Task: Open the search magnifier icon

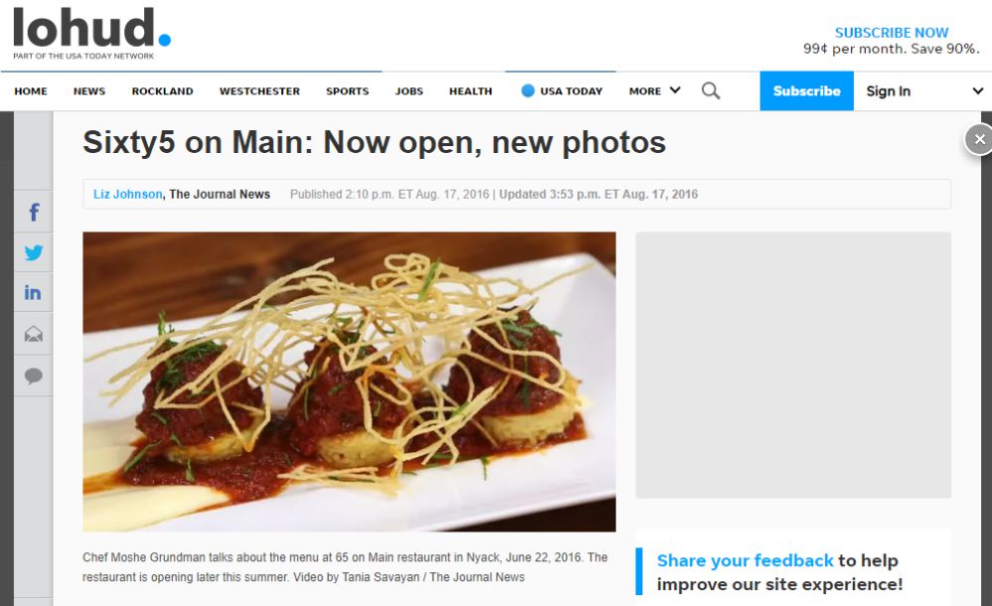Action: (711, 91)
